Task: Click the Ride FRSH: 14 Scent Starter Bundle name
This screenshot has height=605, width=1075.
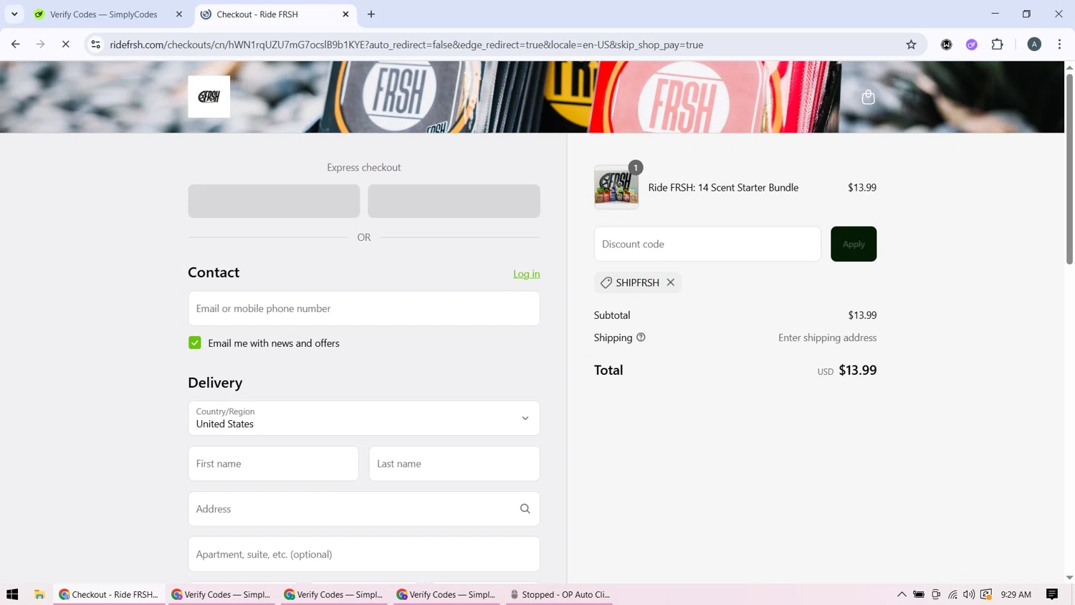Action: pos(723,188)
